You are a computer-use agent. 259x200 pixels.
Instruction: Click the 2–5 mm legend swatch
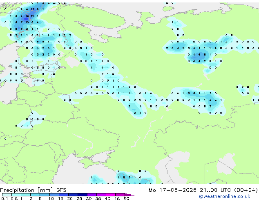[35, 195]
